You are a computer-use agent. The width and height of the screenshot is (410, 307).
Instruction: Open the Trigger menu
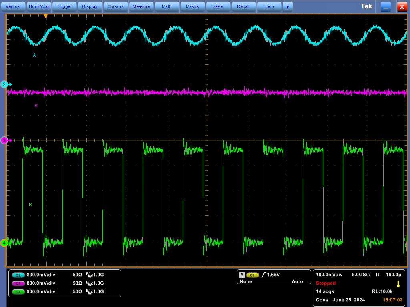[x=64, y=6]
